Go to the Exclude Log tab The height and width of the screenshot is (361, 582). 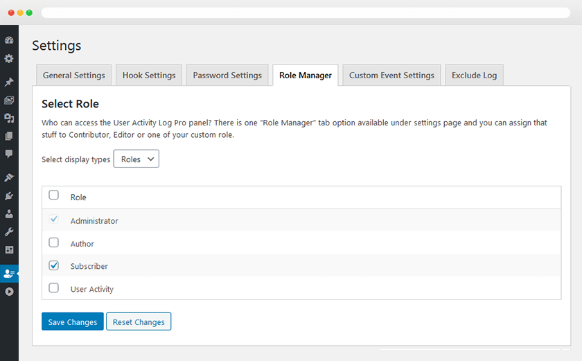click(474, 76)
